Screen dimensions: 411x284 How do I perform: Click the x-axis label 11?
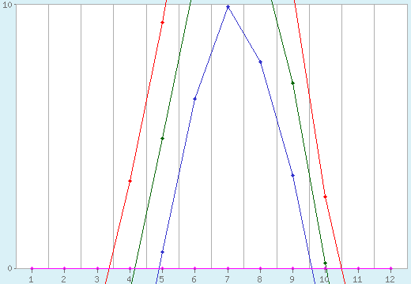357,279
